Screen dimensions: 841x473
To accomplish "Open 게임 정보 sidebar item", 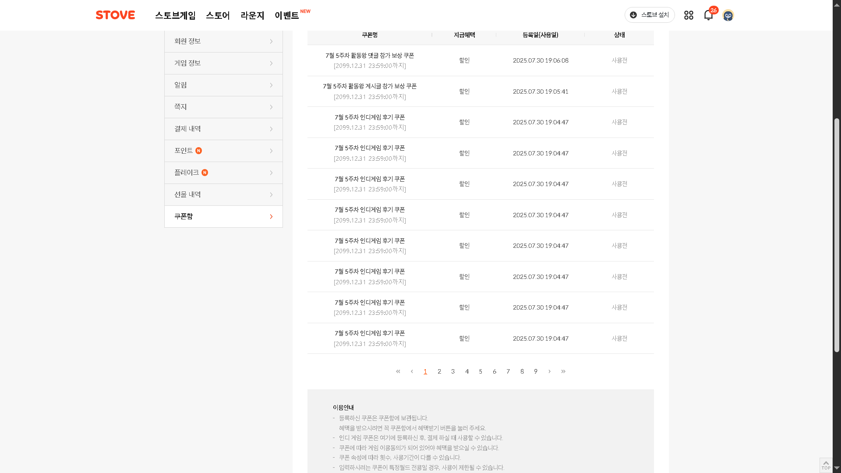I will (223, 64).
